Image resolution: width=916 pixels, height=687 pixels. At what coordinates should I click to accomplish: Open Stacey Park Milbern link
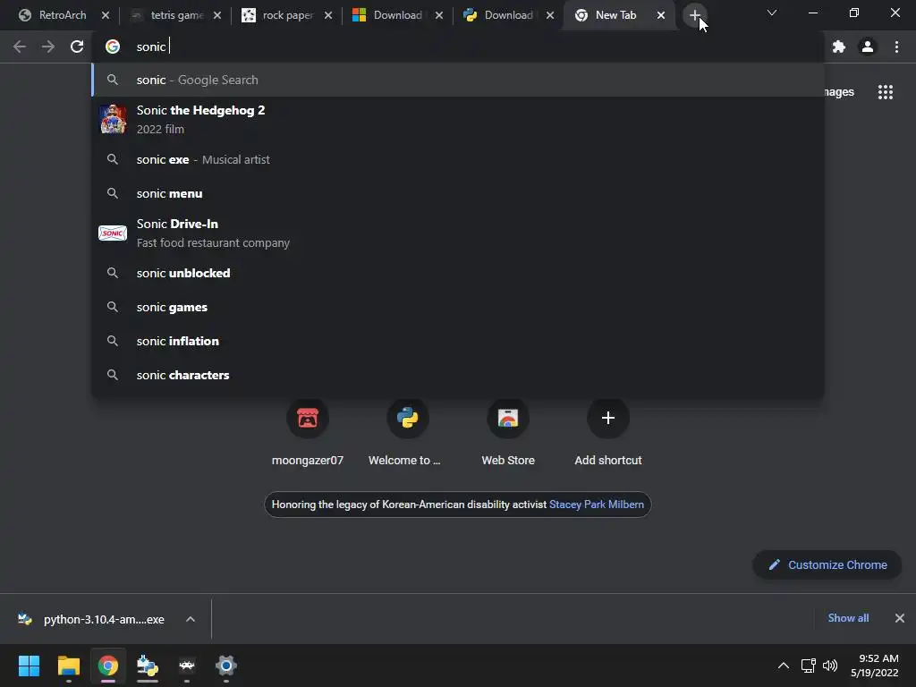tap(597, 505)
